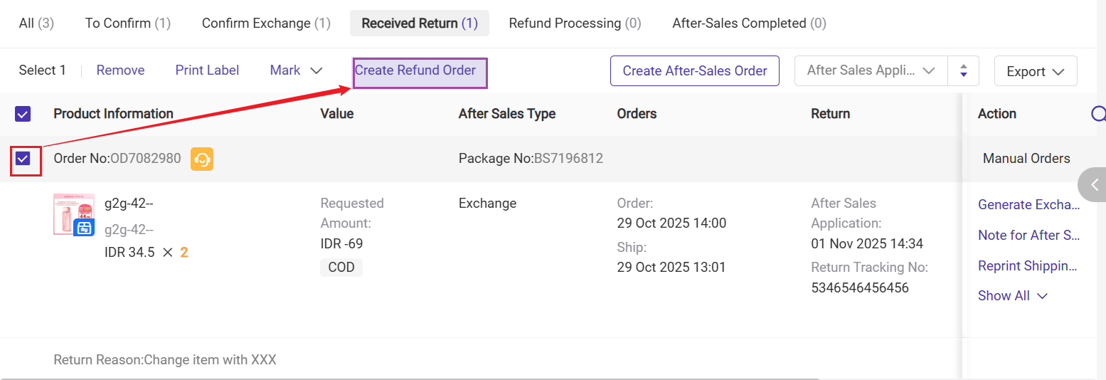Toggle the select-all checkbox in table header
Screen dimensions: 1106x380
(23, 114)
